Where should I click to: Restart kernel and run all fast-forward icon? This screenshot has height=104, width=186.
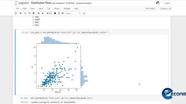click(63, 13)
